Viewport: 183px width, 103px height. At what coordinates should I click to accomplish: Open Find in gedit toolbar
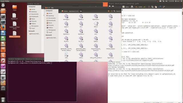pyautogui.click(x=160, y=7)
